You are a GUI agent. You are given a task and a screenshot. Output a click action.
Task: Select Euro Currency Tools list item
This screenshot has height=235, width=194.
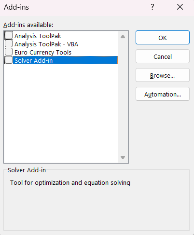(x=43, y=53)
